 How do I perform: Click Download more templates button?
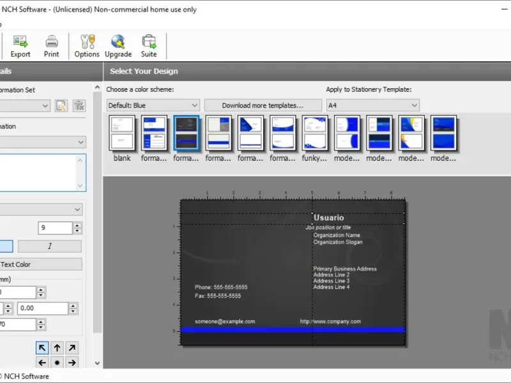(263, 105)
